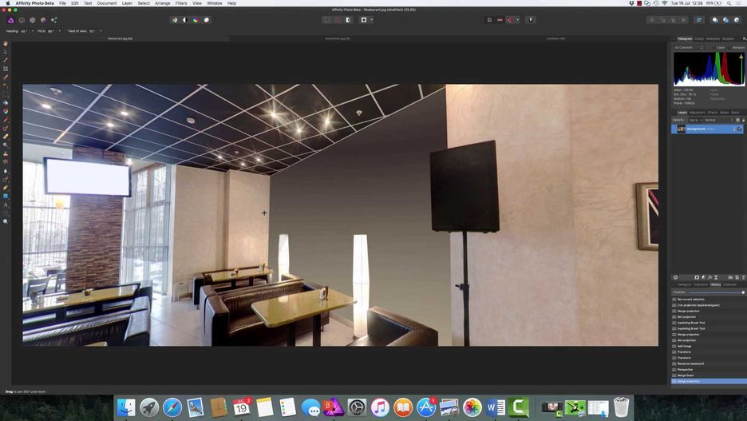Select the View (hand) tool
The height and width of the screenshot is (421, 747).
pos(6,43)
